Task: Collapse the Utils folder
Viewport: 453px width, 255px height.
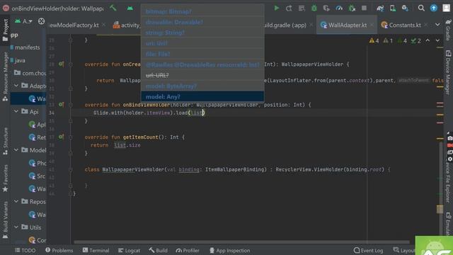Action: click(x=16, y=227)
